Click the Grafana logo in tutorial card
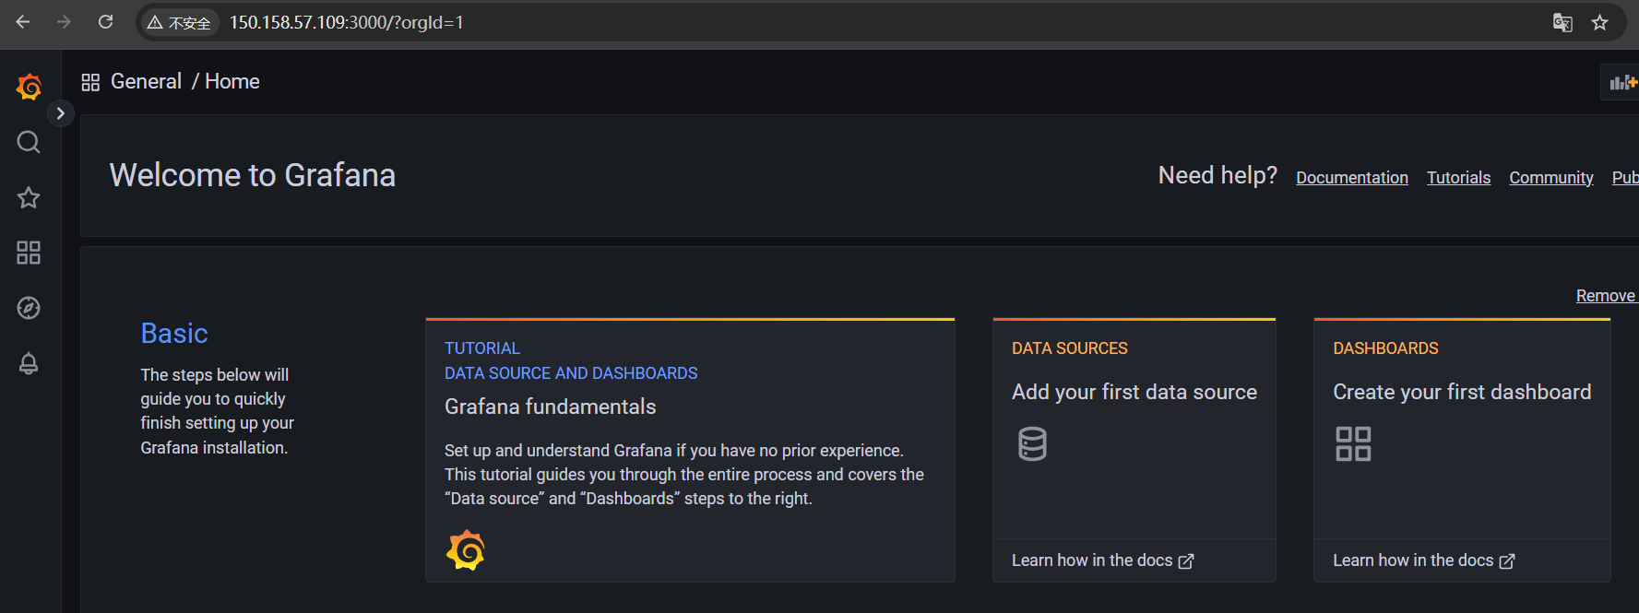 point(466,550)
